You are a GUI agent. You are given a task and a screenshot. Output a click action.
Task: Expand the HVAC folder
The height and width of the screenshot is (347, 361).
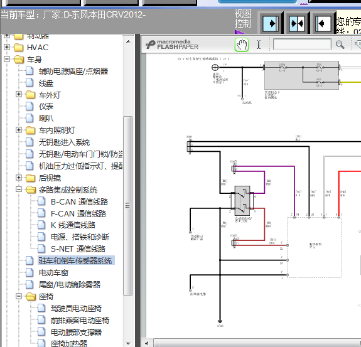(7, 47)
